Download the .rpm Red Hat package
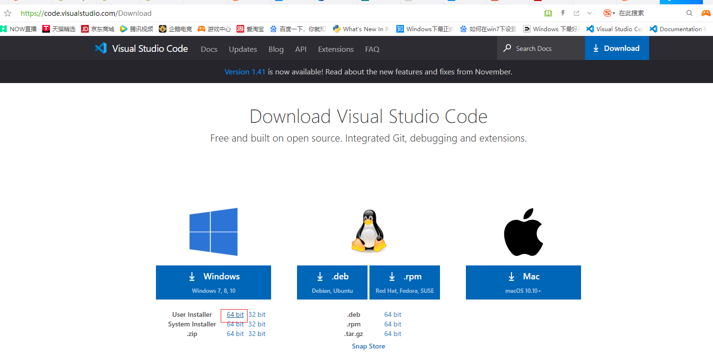Viewport: 713px width, 360px height. (x=404, y=282)
